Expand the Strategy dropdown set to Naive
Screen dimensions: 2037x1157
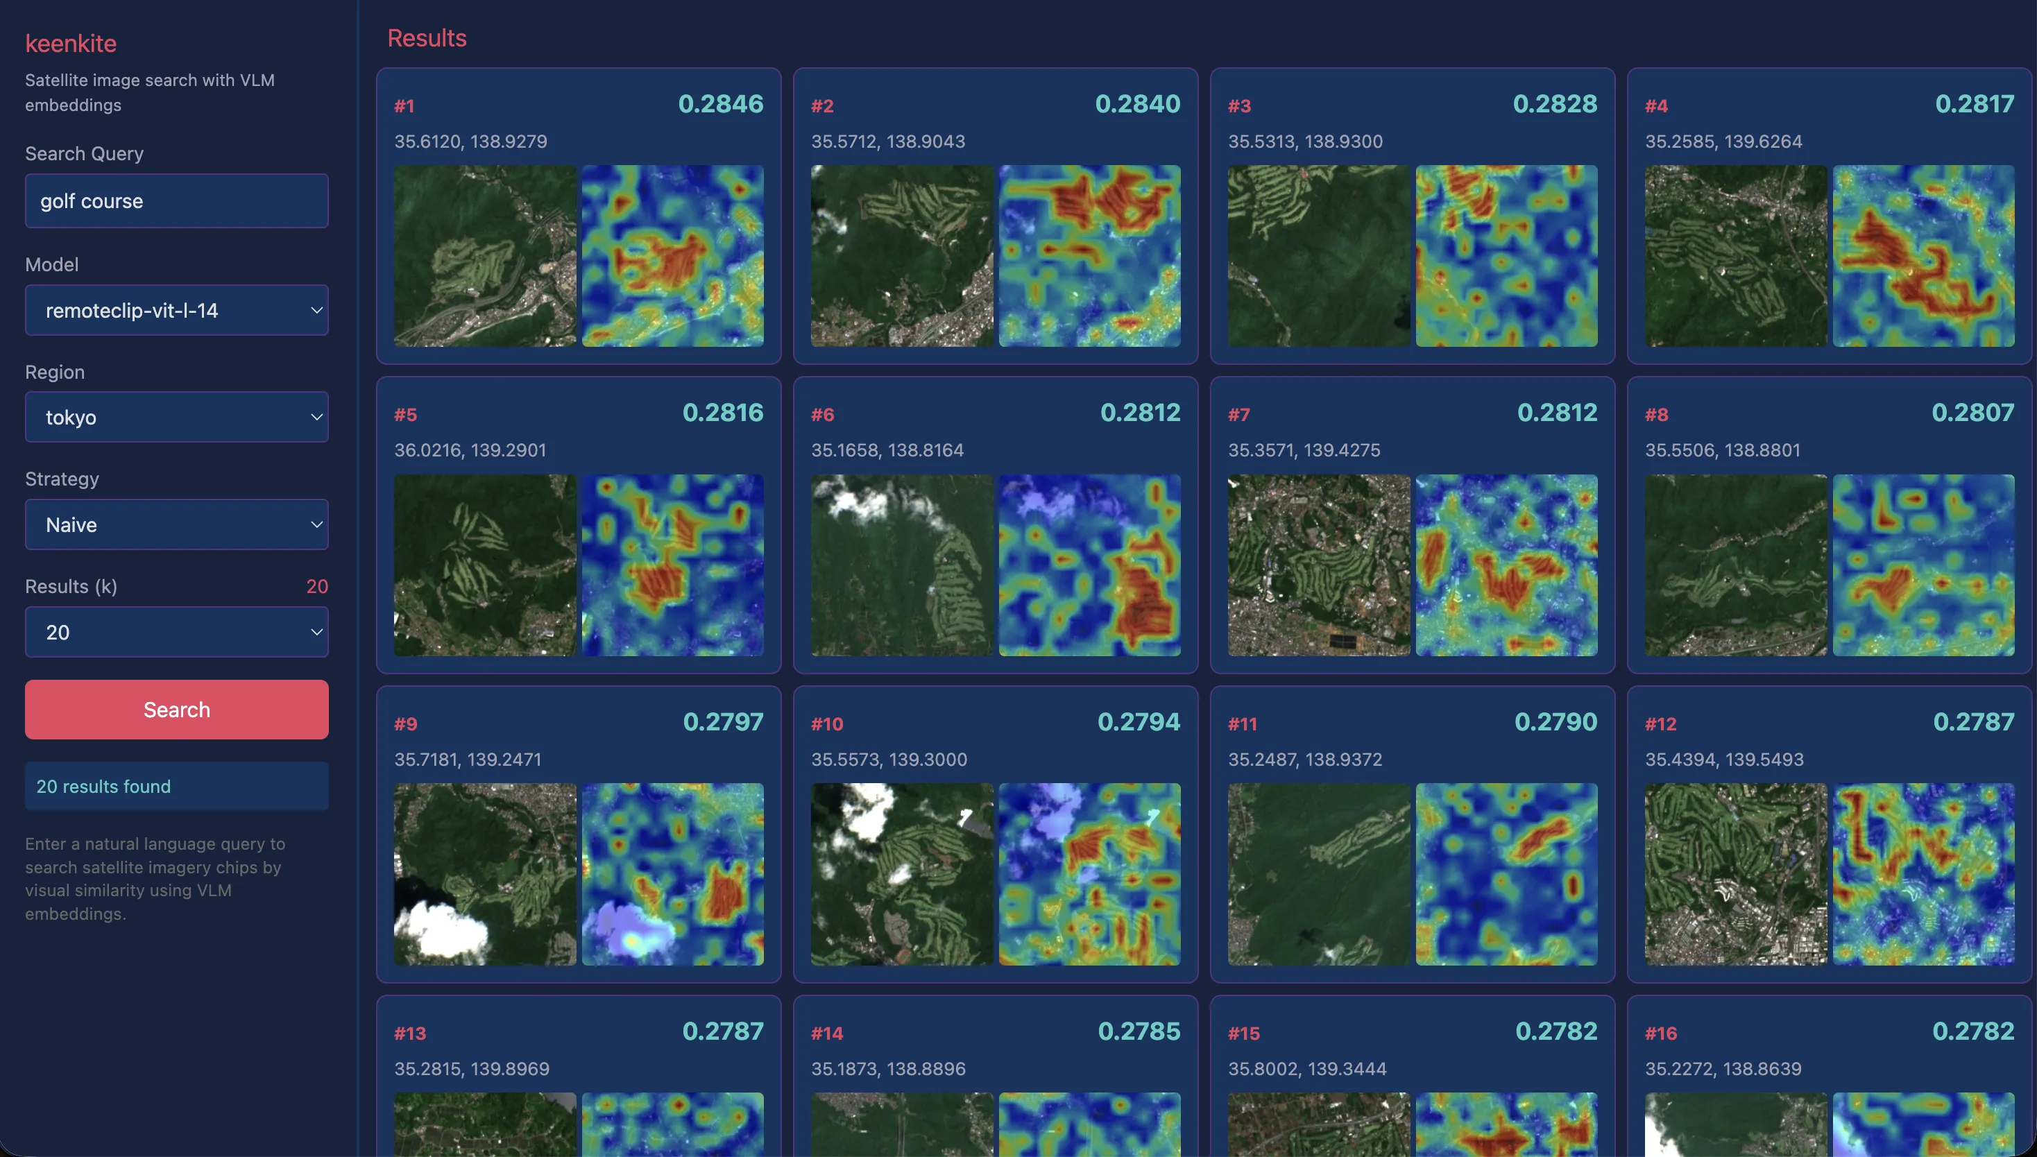click(x=176, y=524)
